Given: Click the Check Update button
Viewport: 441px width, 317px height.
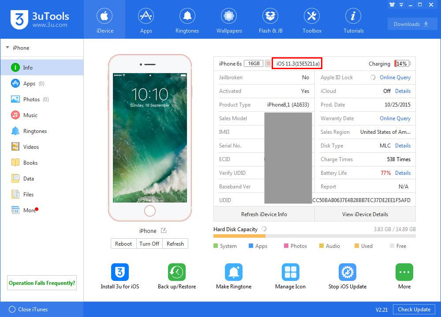Looking at the screenshot, I should [x=414, y=310].
